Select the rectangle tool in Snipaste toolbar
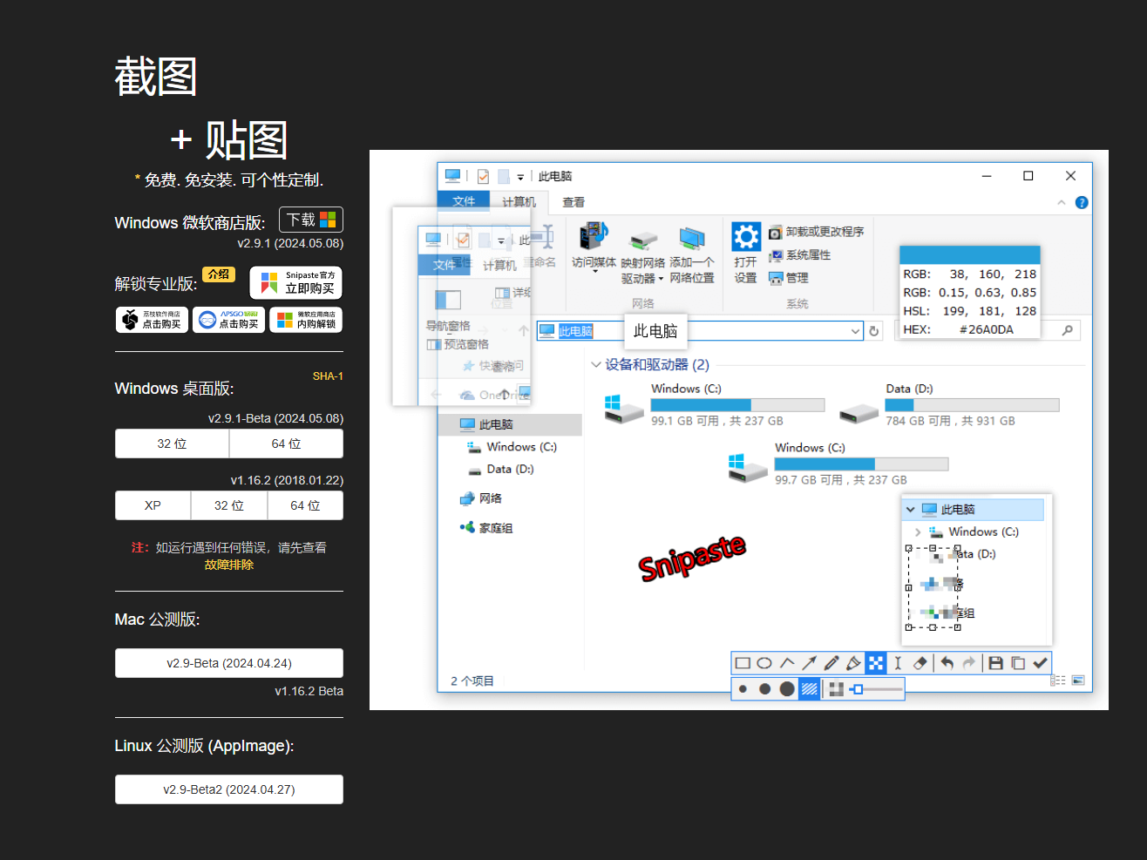The width and height of the screenshot is (1147, 860). [743, 663]
